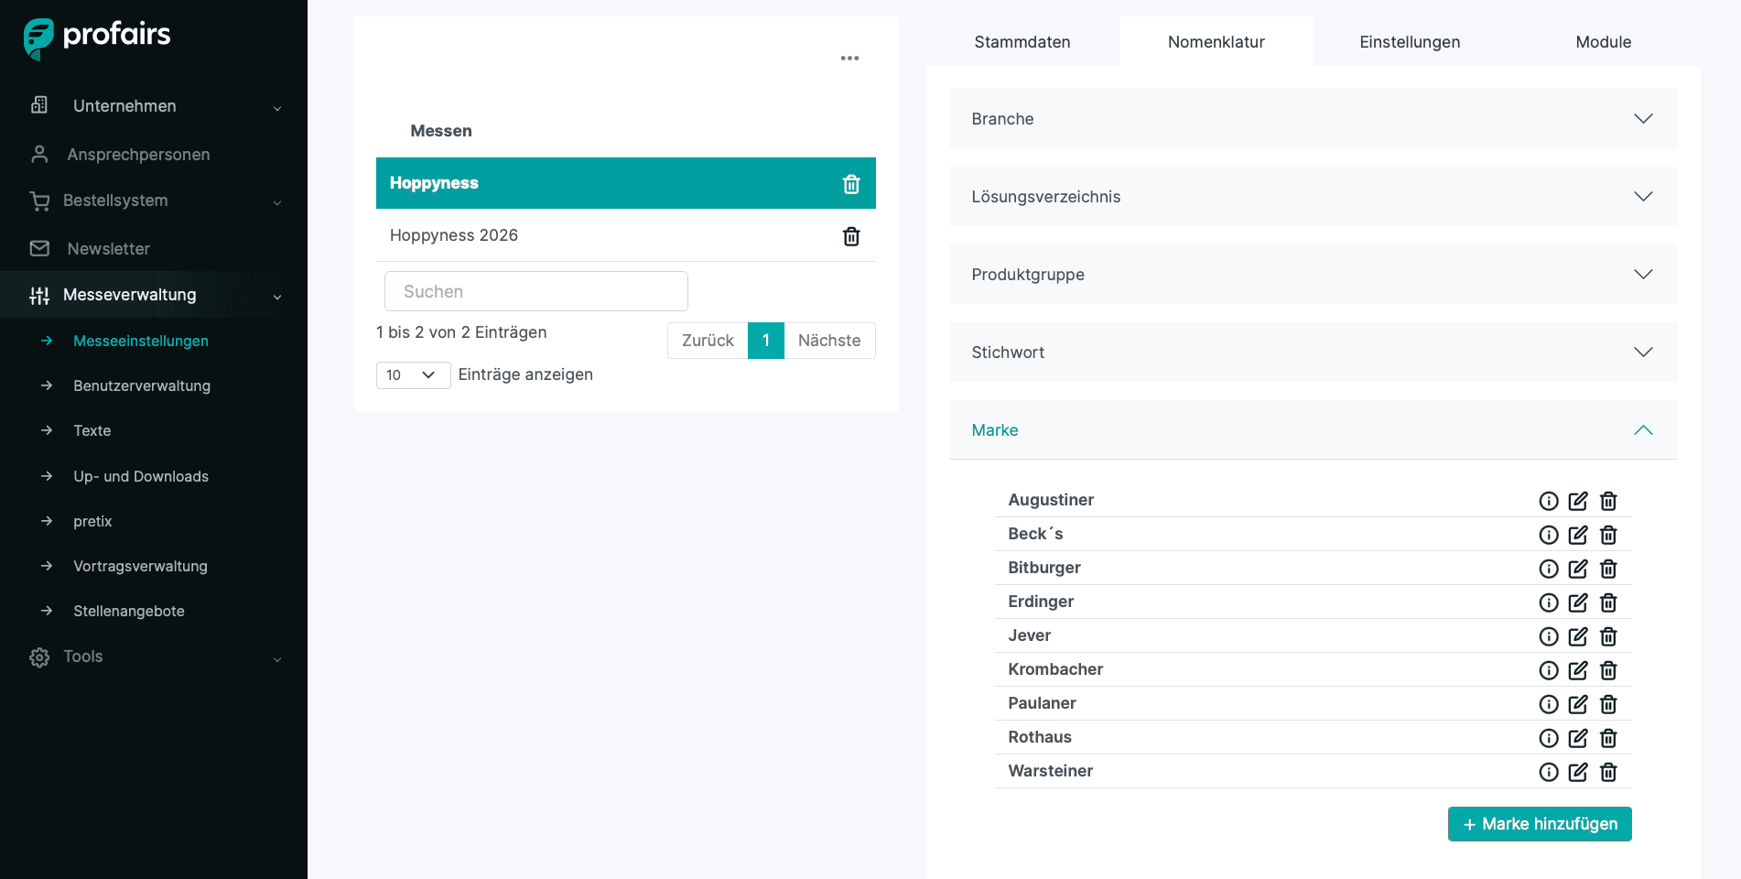The height and width of the screenshot is (879, 1741).
Task: Show info for Warsteiner
Action: (x=1549, y=772)
